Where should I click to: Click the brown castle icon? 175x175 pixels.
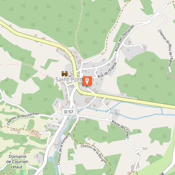tap(65, 74)
